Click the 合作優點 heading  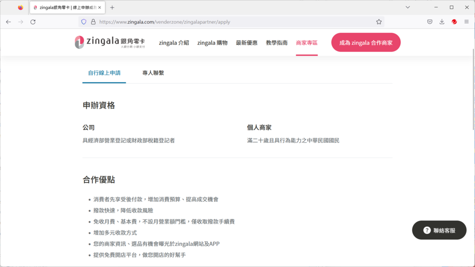pos(99,180)
